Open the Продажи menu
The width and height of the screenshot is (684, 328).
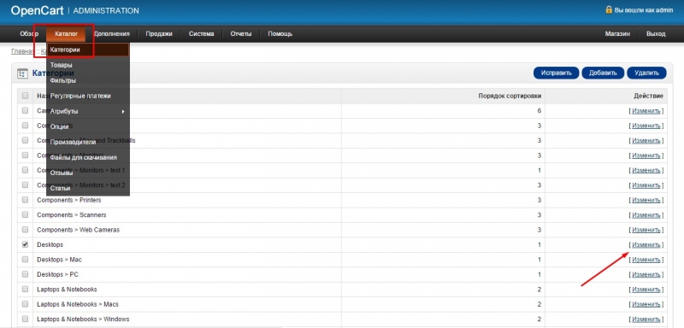[159, 33]
